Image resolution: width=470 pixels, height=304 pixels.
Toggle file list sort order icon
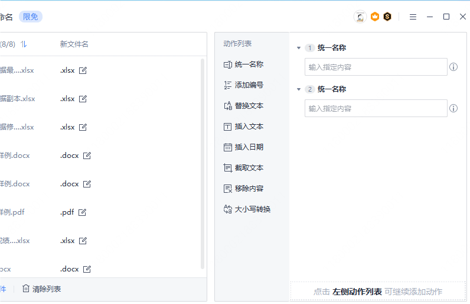[24, 44]
